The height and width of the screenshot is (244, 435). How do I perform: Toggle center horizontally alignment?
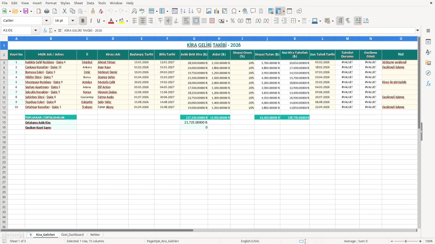pyautogui.click(x=142, y=21)
